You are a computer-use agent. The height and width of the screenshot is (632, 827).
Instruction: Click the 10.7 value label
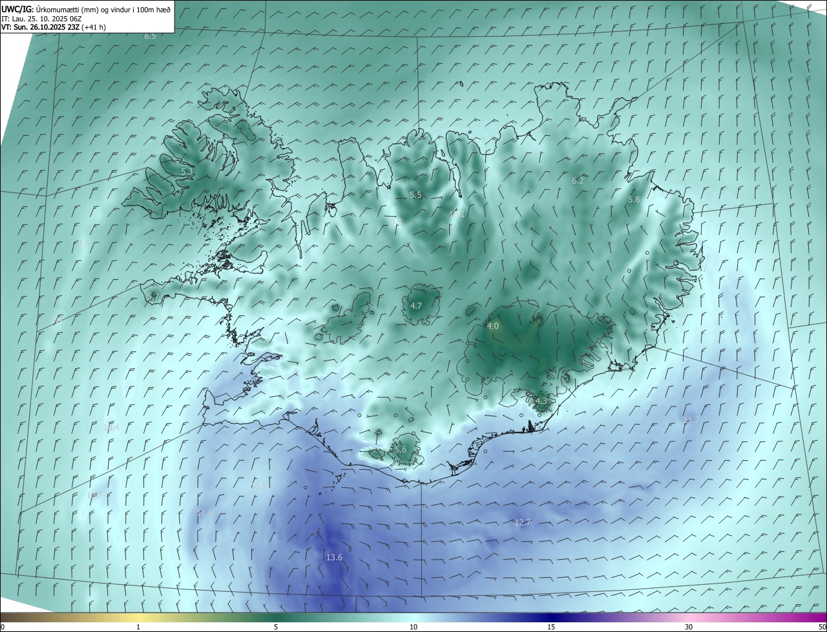click(94, 495)
